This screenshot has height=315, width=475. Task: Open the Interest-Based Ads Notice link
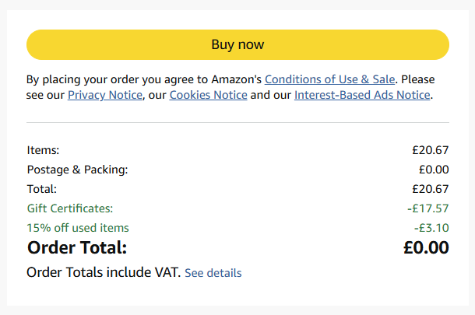(x=361, y=95)
